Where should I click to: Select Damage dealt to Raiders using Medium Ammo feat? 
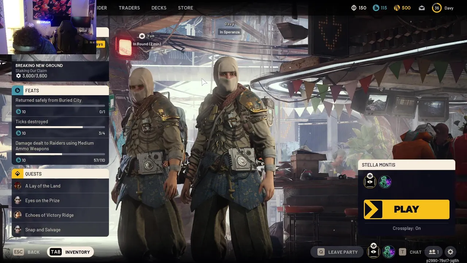(60, 151)
